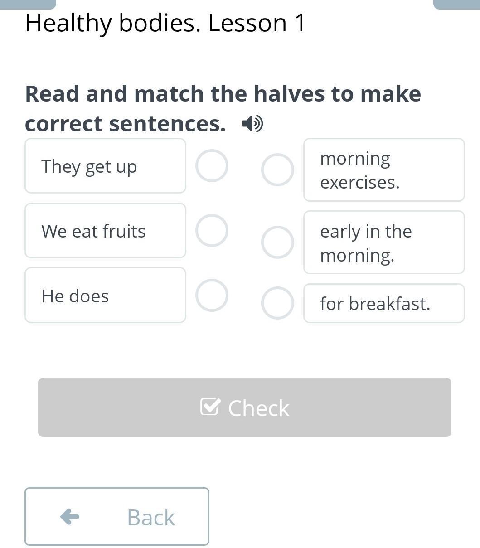Select the circle beside "early in the morning."

277,242
